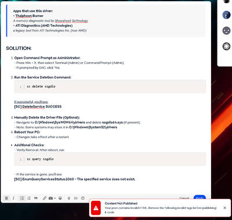The width and height of the screenshot is (232, 220).
Task: Insert a hyperlink with the link icon
Action: coord(45,198)
